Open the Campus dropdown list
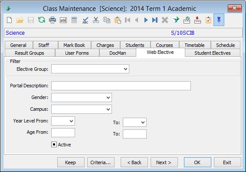246x172 pixels. [108, 109]
